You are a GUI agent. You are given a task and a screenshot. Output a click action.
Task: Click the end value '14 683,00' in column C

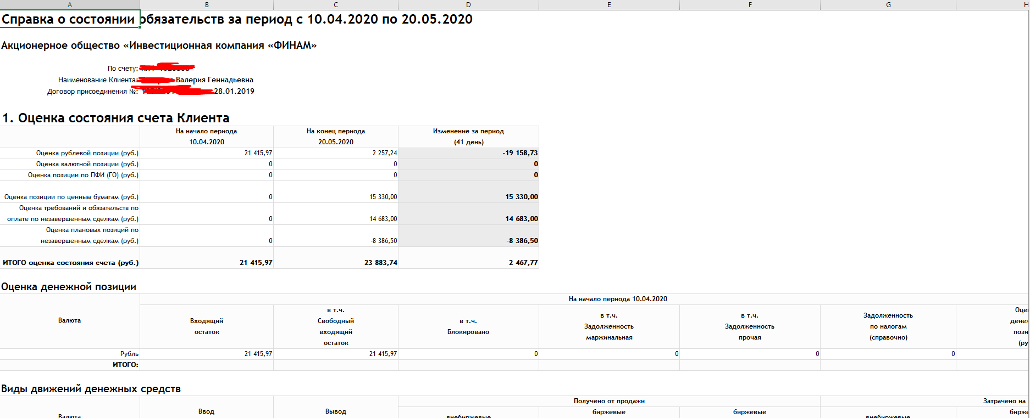coord(383,219)
